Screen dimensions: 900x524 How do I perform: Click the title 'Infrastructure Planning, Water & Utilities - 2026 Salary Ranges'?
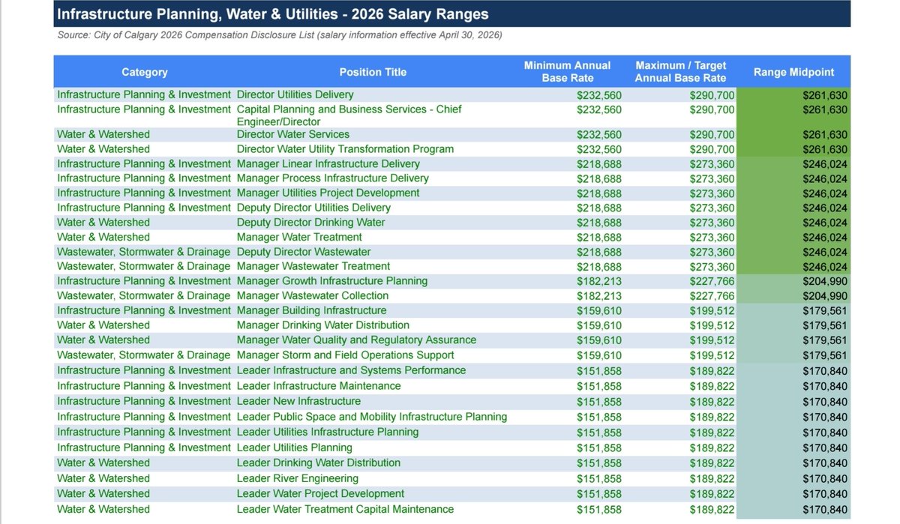tap(273, 14)
